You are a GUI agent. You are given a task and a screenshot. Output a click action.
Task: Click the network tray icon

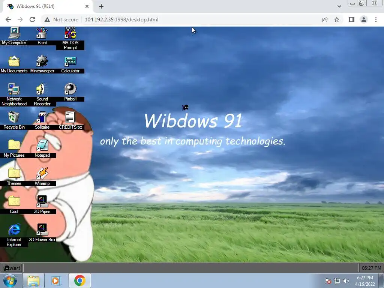click(x=337, y=281)
